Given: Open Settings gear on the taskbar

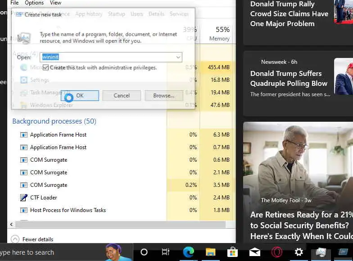Looking at the screenshot, I should (299, 252).
